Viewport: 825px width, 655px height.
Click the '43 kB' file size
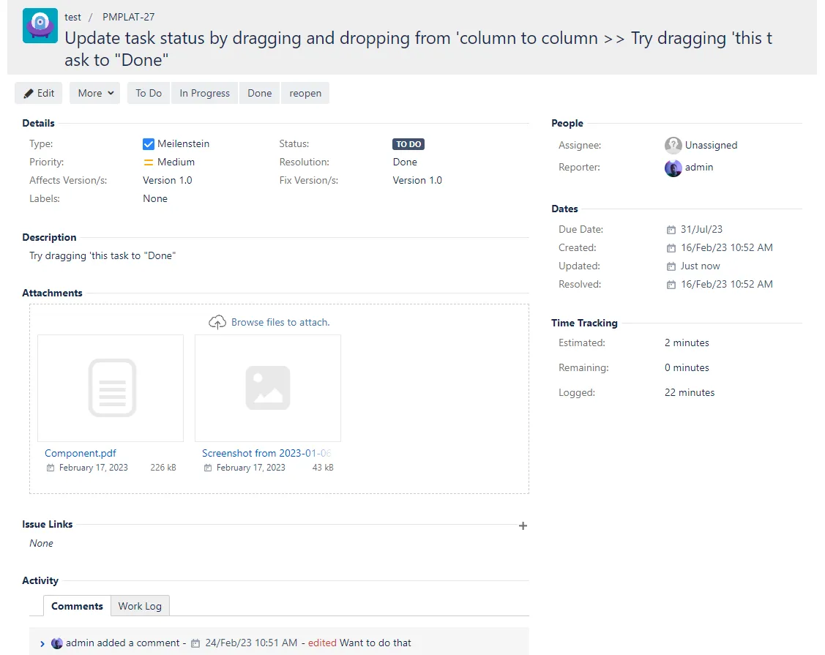click(x=323, y=468)
